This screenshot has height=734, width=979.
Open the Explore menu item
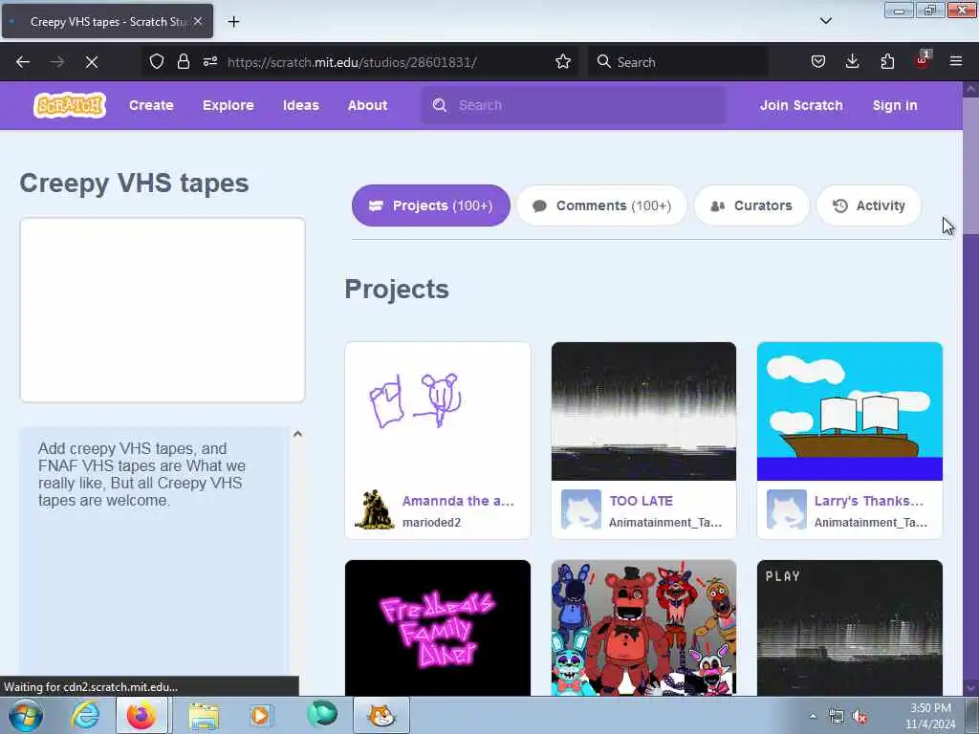coord(228,105)
